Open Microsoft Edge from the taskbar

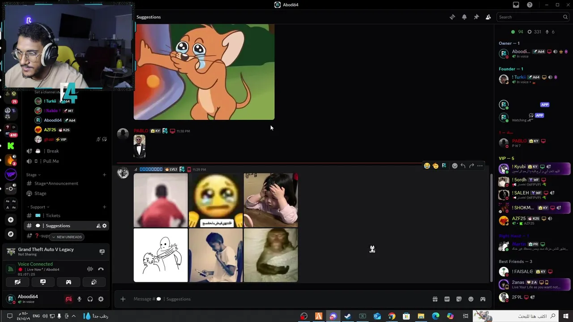tap(436, 316)
